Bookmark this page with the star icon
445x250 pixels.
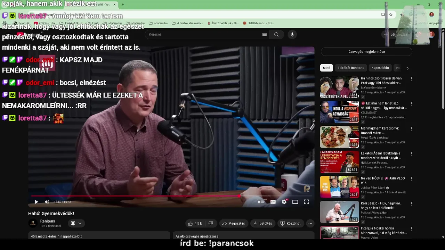pos(391,15)
